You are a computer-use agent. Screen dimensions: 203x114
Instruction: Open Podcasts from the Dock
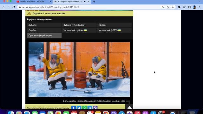[145, 113]
